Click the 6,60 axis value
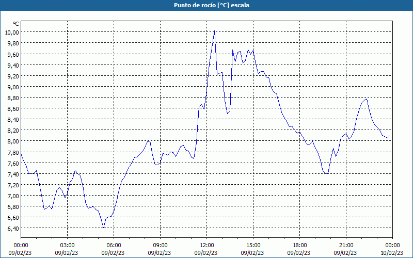413x258 pixels. pyautogui.click(x=13, y=217)
